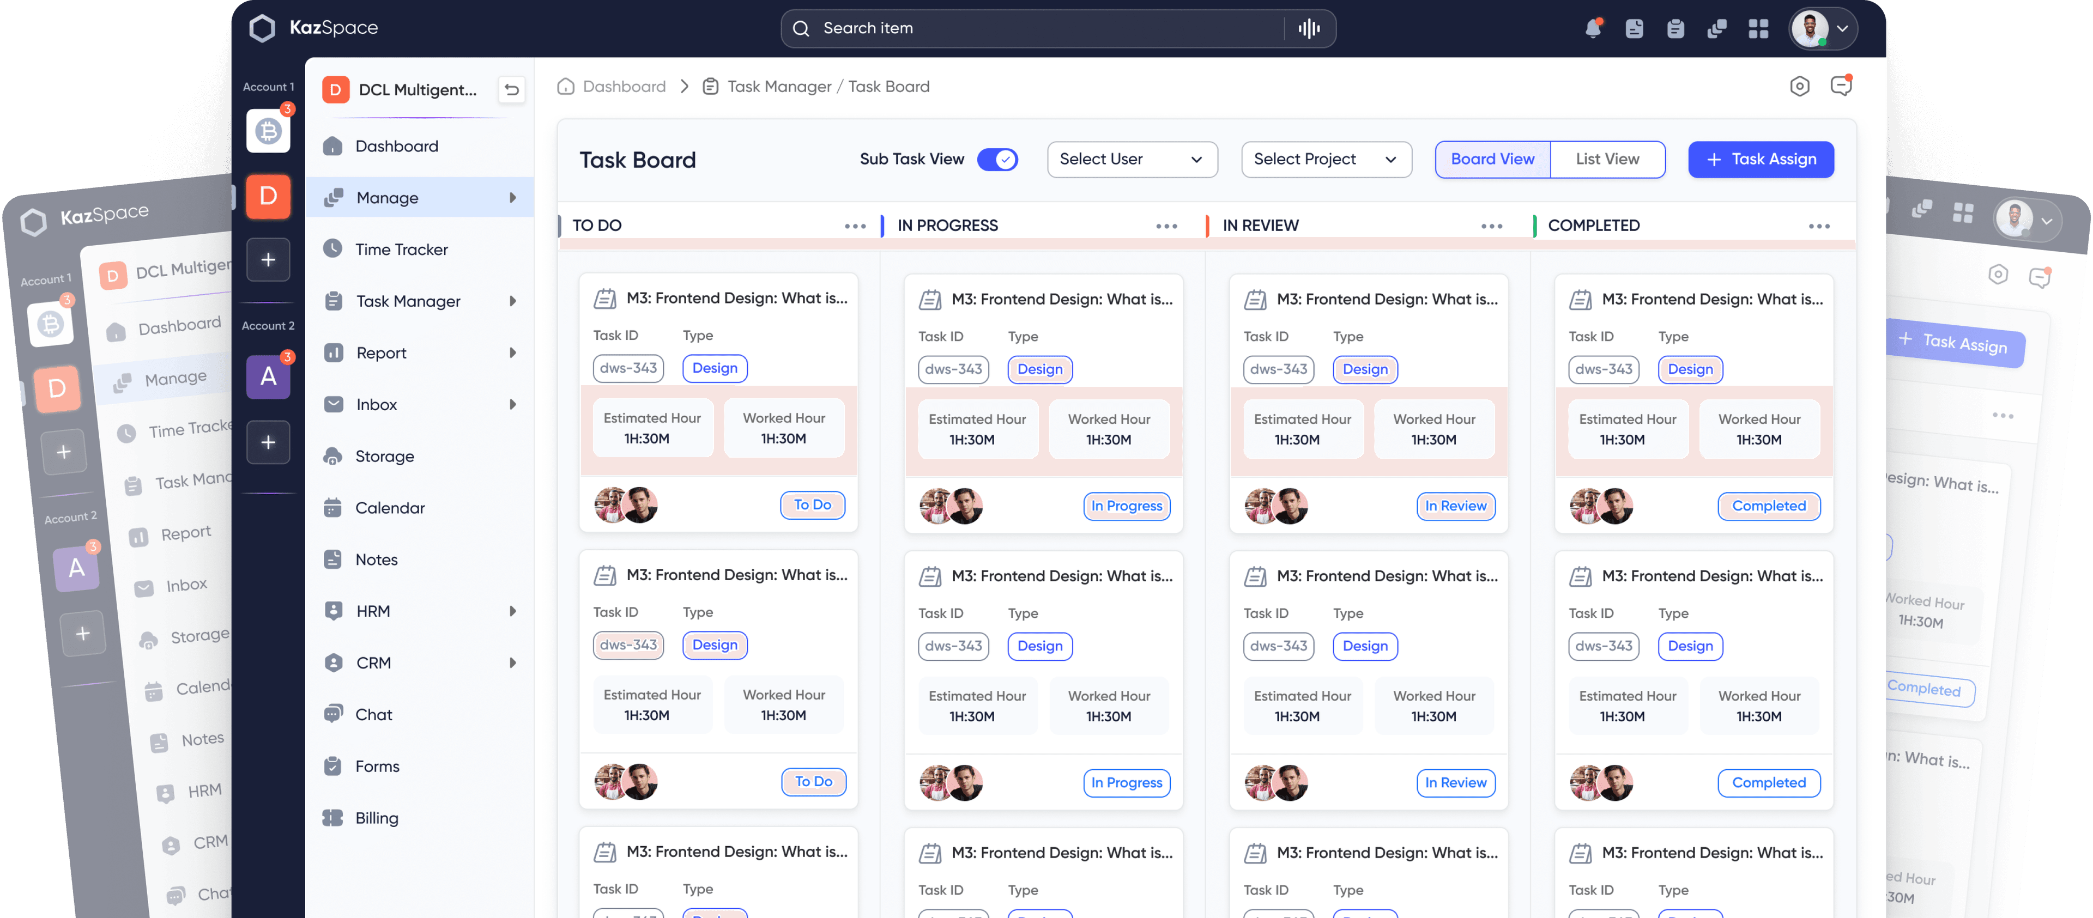Switch to List View

[1607, 159]
